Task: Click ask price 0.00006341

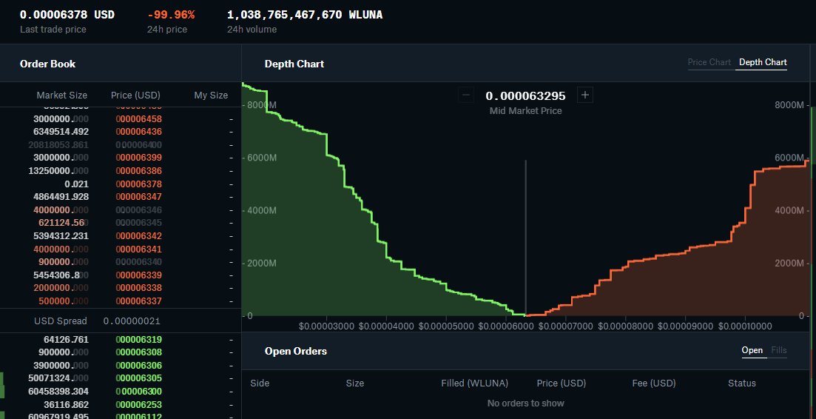Action: pyautogui.click(x=138, y=249)
